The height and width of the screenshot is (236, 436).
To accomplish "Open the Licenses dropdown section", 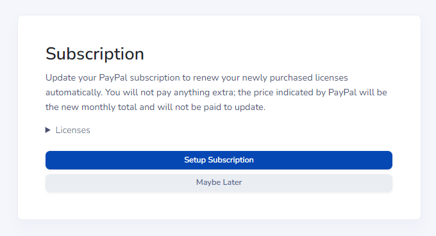I will (x=68, y=130).
